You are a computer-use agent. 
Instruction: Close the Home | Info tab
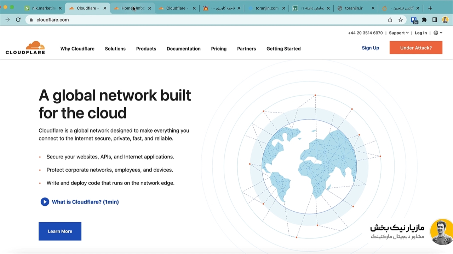pyautogui.click(x=149, y=8)
